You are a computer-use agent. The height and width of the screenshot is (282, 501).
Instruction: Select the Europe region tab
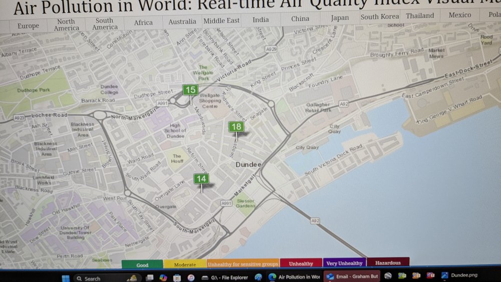click(x=28, y=26)
